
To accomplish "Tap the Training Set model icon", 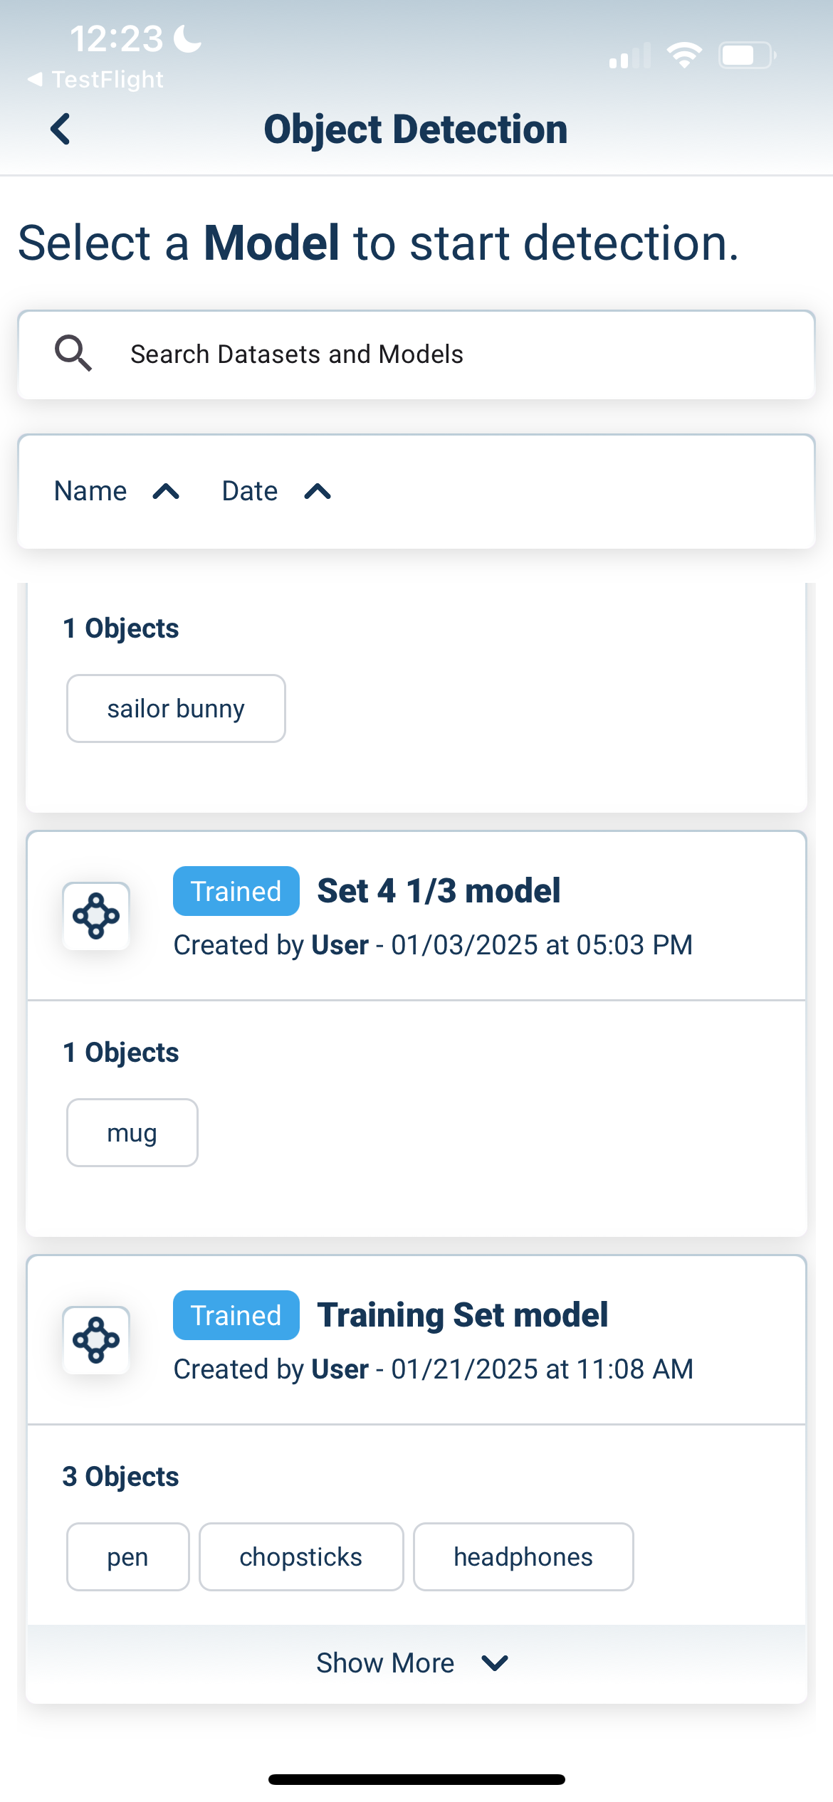I will pyautogui.click(x=96, y=1340).
